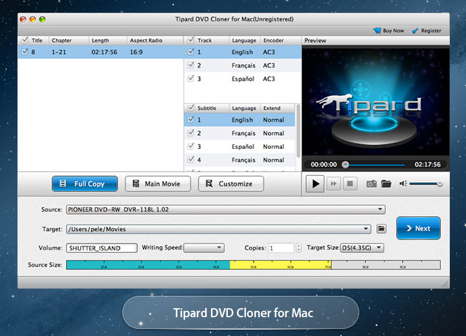This screenshot has width=466, height=336.
Task: Open snapshot folder icon in preview controls
Action: (386, 184)
